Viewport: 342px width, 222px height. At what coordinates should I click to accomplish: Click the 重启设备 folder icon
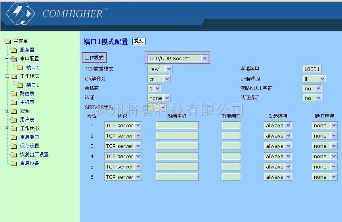[x=14, y=163]
